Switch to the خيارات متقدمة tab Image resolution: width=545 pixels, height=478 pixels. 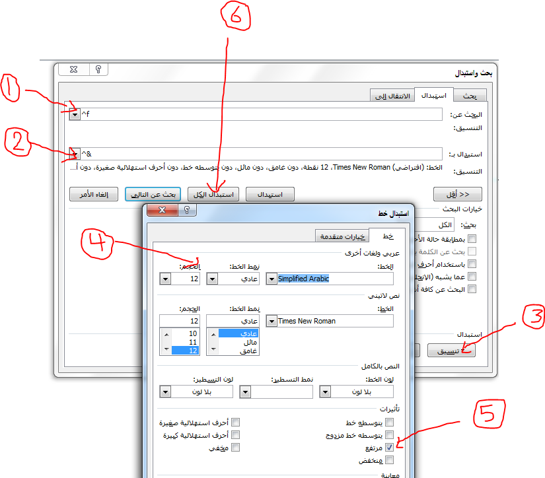pos(338,236)
